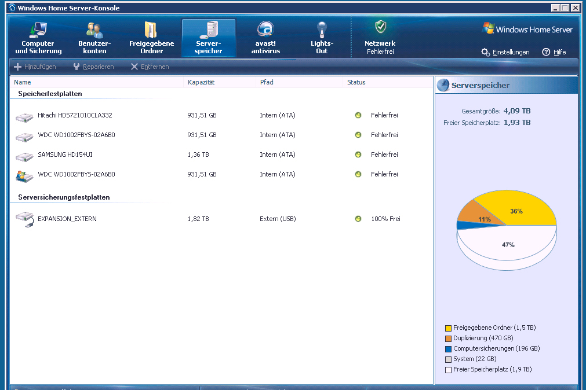The image size is (586, 390).
Task: Click Hilfe question mark icon
Action: pos(546,52)
